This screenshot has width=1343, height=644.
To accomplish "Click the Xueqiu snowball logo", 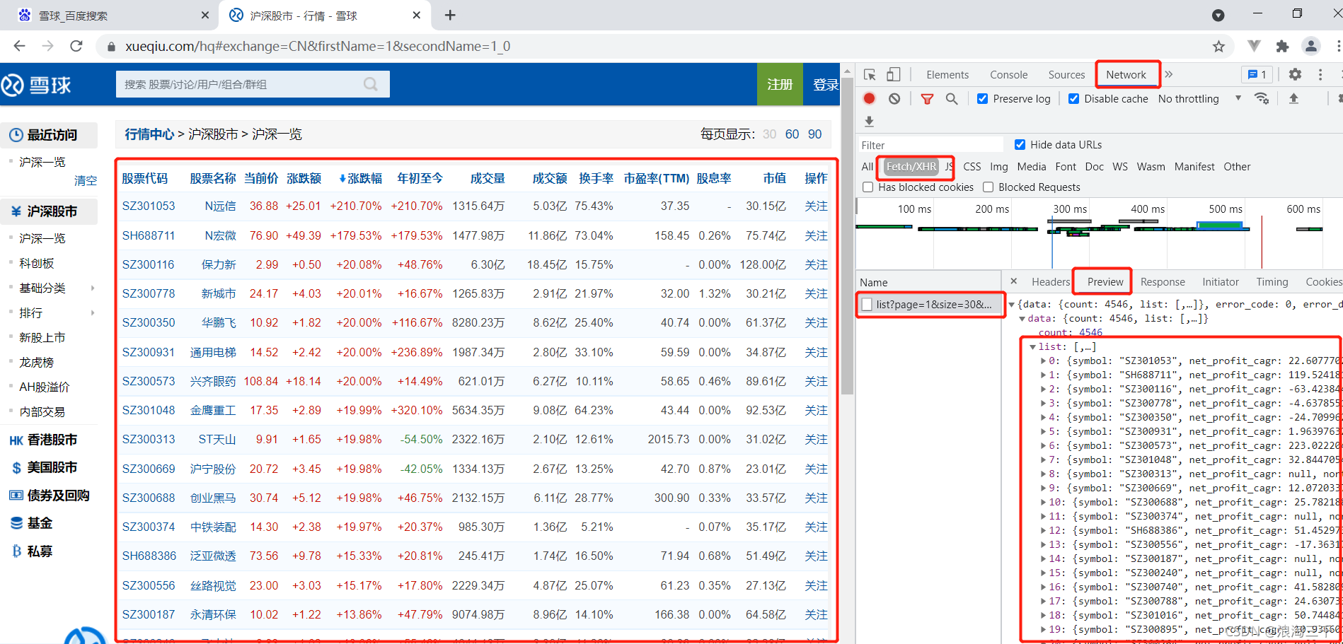I will click(x=36, y=86).
